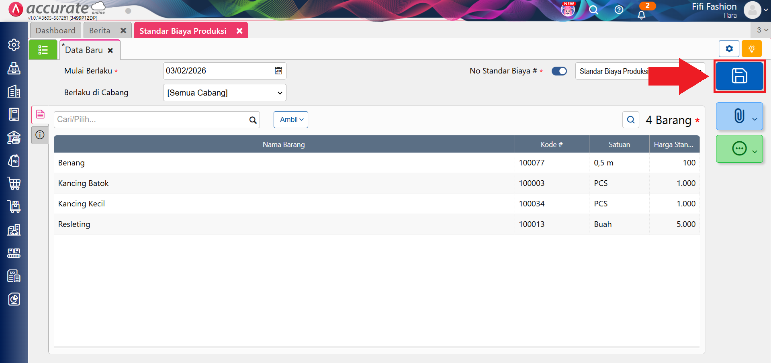Expand the Berlaku di Cabang dropdown

coord(225,93)
